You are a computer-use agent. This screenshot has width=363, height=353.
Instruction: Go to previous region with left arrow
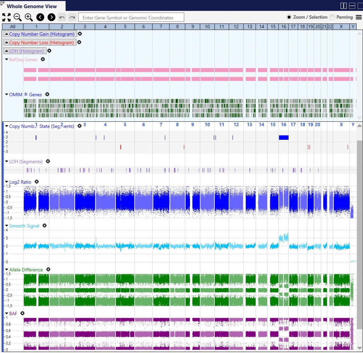coord(40,17)
